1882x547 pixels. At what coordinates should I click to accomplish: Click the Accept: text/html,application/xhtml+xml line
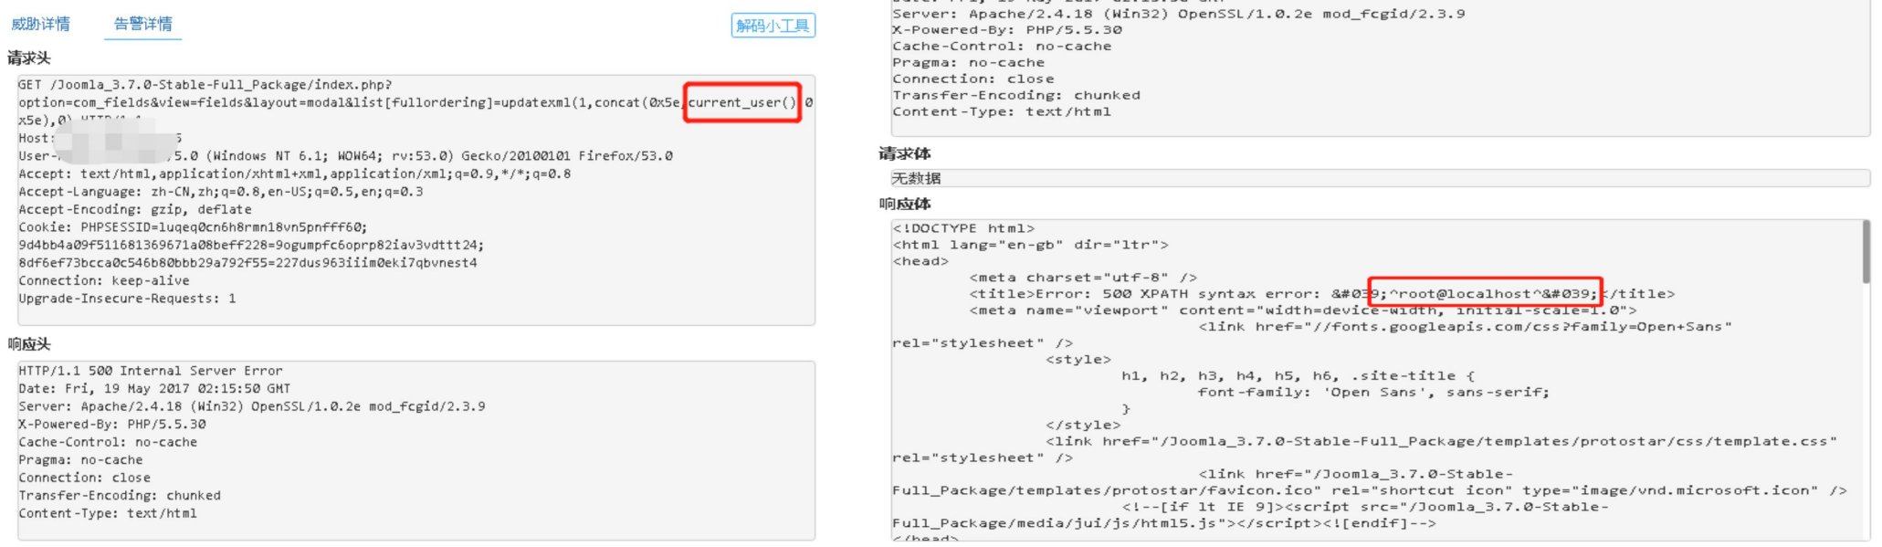(295, 174)
